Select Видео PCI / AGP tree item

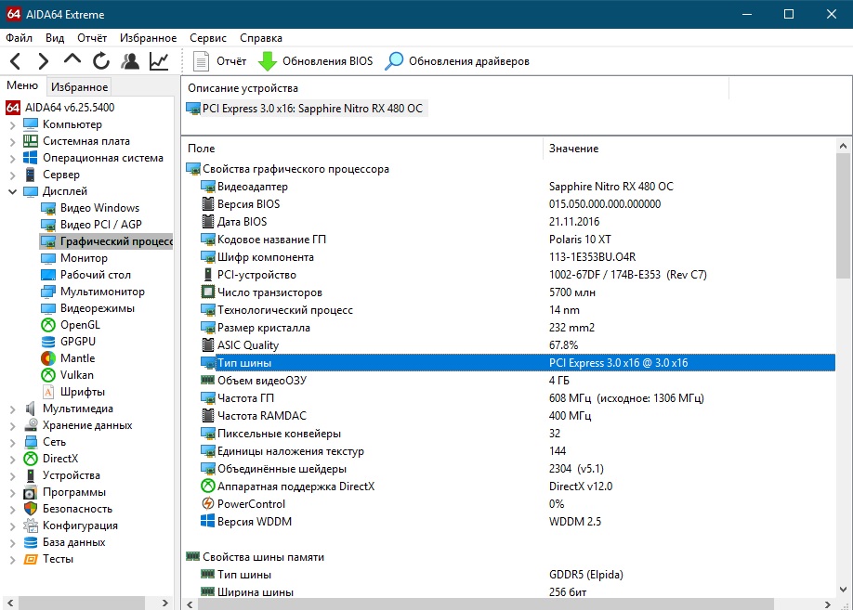pos(100,225)
